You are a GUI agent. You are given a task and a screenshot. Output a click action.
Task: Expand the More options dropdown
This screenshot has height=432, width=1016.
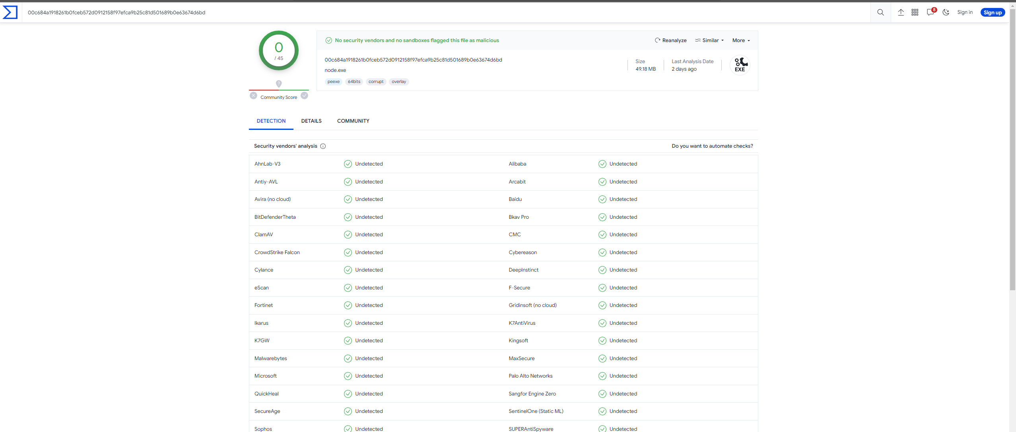[x=740, y=40]
